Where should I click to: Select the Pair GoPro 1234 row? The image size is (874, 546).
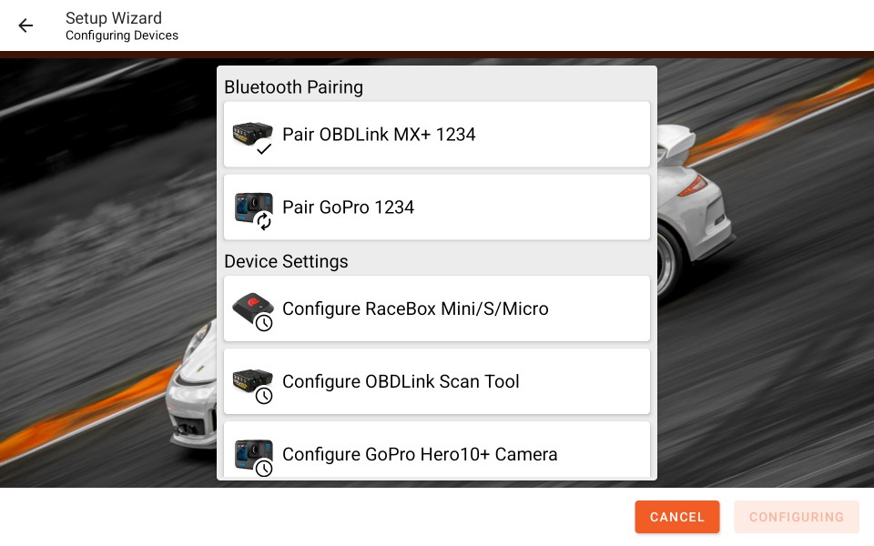436,207
